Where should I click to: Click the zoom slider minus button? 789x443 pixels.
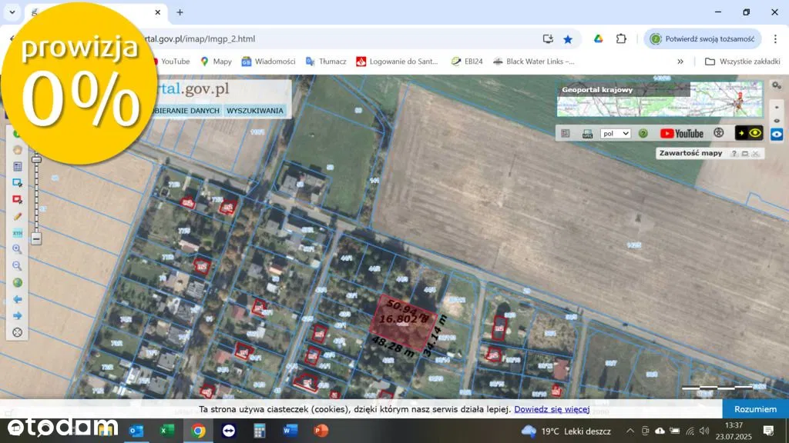click(x=36, y=239)
